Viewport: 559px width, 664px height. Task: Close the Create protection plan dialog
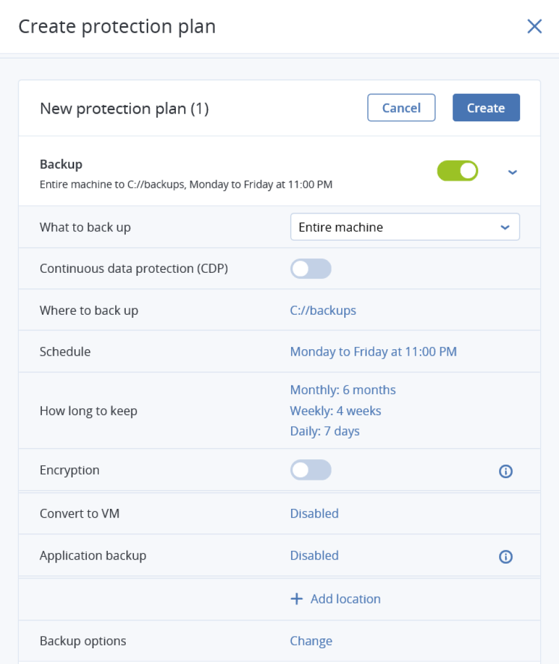click(x=534, y=26)
